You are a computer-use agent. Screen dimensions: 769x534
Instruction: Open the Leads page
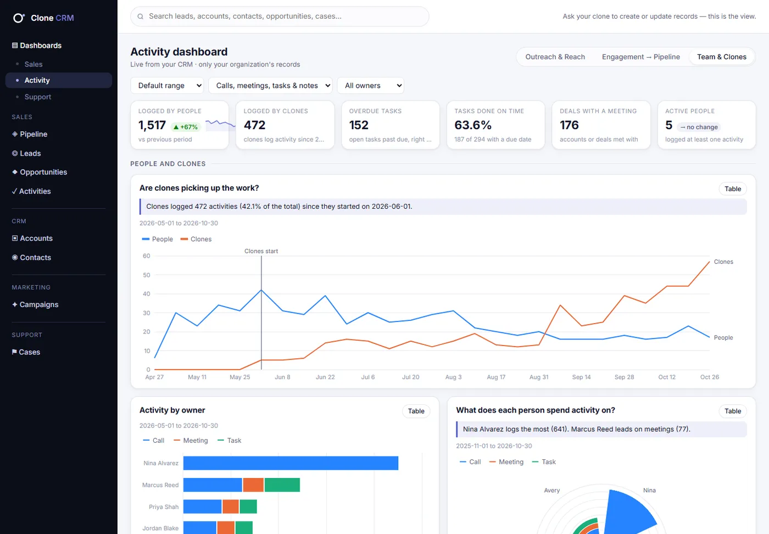click(59, 153)
